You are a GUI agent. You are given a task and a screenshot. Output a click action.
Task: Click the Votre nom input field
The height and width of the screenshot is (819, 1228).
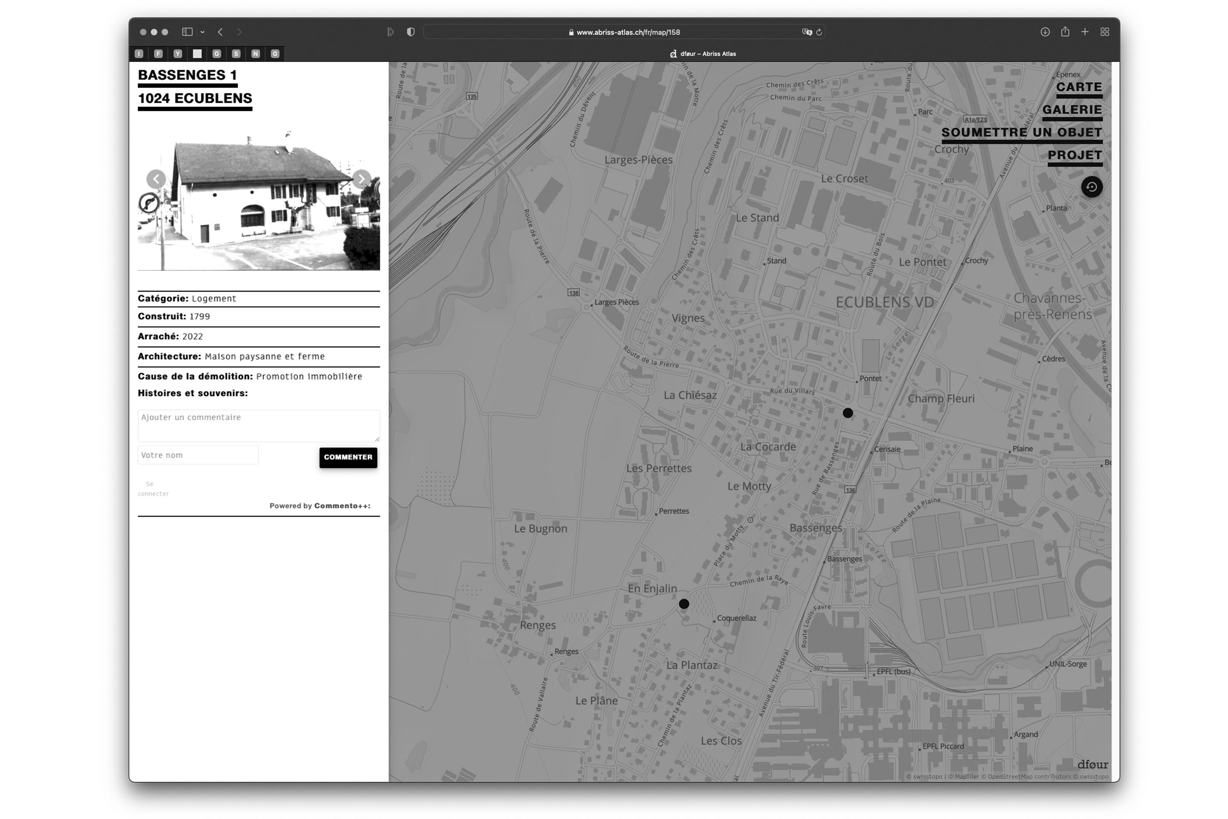tap(198, 455)
